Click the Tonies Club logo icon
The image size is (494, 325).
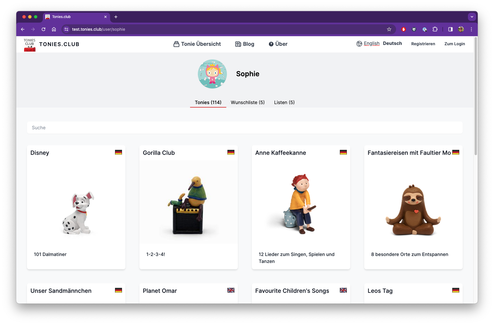click(30, 45)
